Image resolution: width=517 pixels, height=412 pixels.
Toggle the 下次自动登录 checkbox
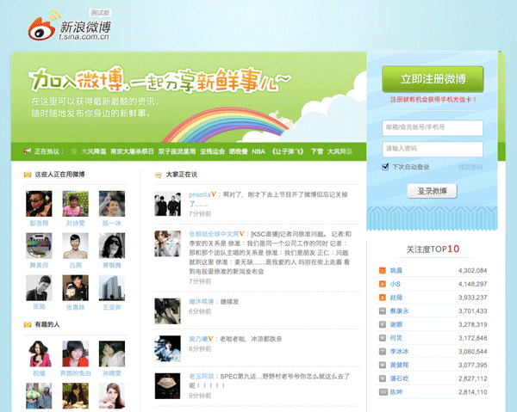click(x=385, y=167)
